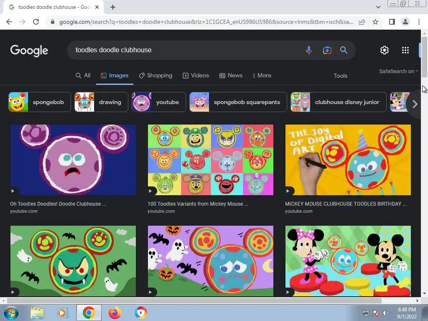Click the Chrome taskbar icon
This screenshot has width=428, height=321.
point(89,313)
